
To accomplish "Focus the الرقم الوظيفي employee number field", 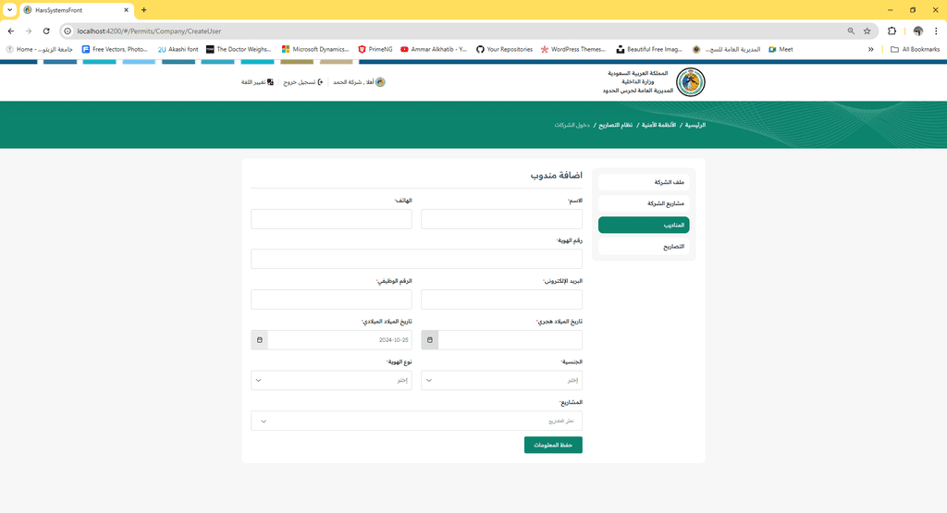I will click(x=332, y=299).
